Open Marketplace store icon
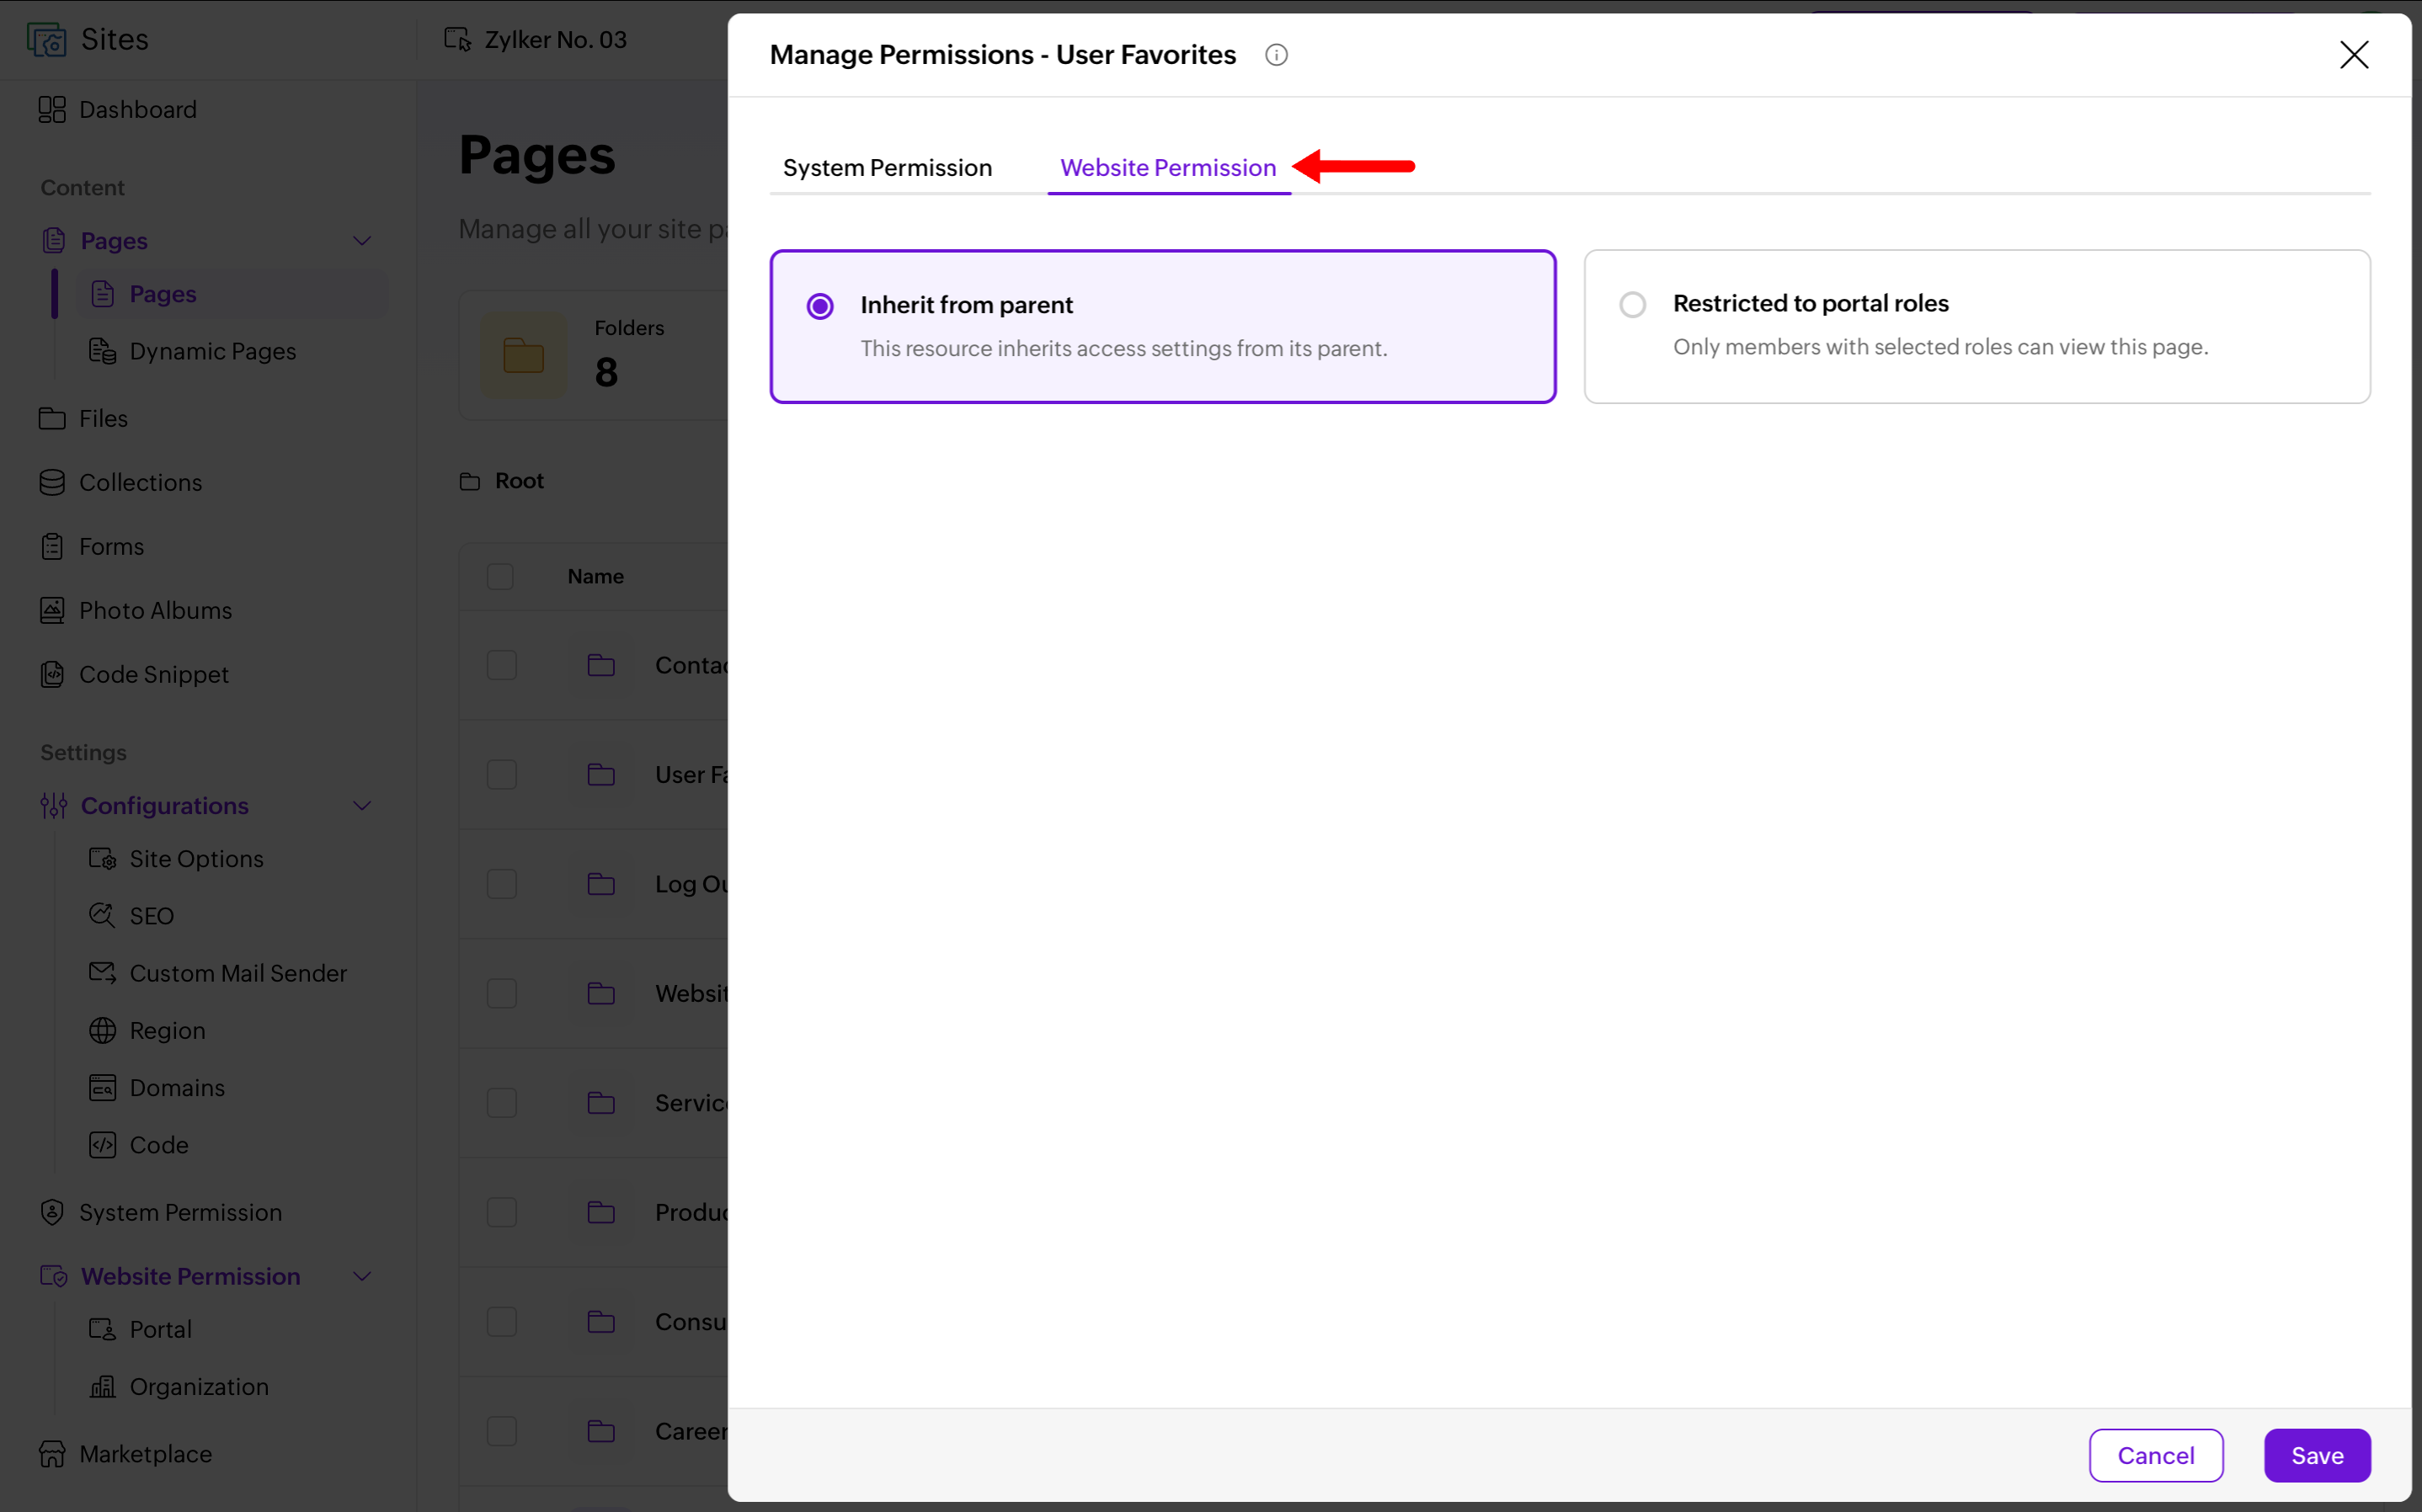The image size is (2422, 1512). (52, 1453)
